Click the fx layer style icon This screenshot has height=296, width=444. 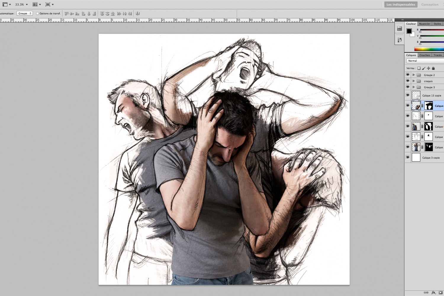pos(434,292)
